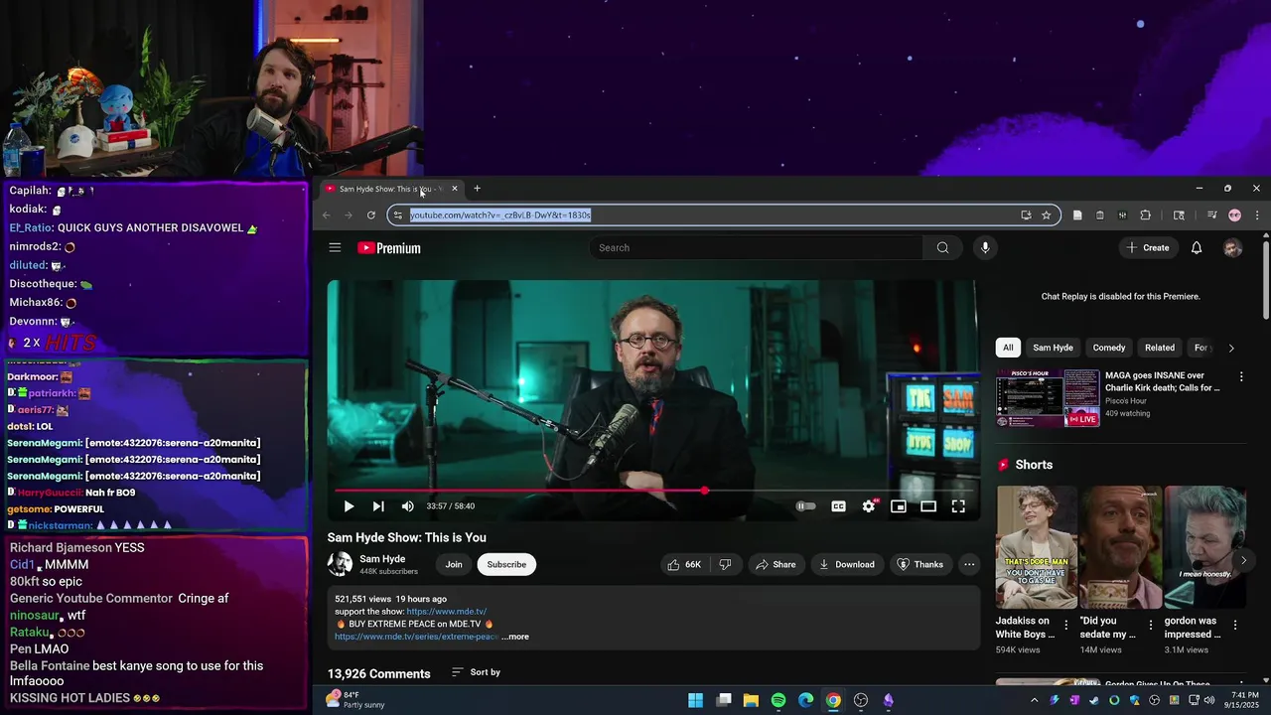Open options for 'Did you sedate my' short

tap(1151, 626)
